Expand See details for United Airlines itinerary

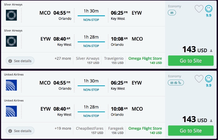coord(20,131)
